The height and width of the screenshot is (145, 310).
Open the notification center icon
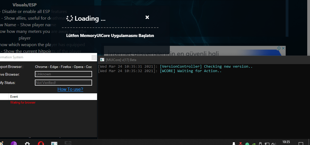click(301, 144)
